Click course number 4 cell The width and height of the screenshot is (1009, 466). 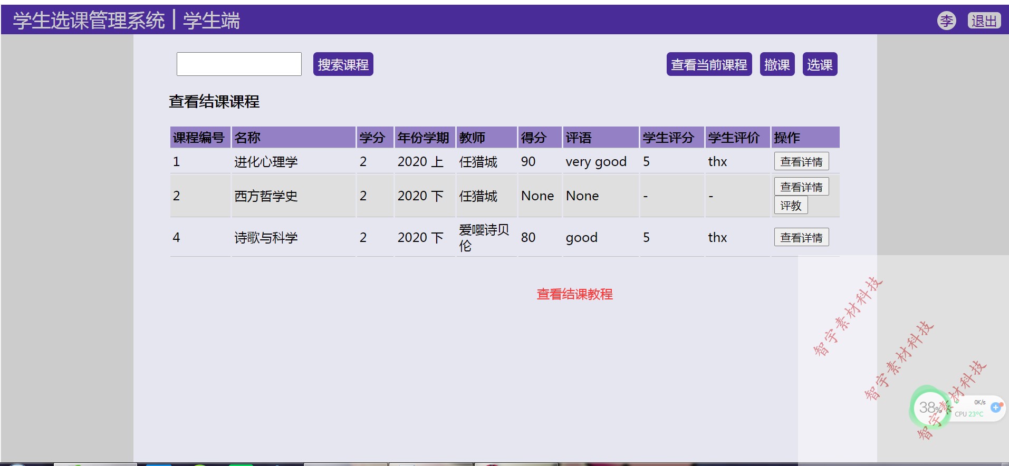click(x=200, y=237)
